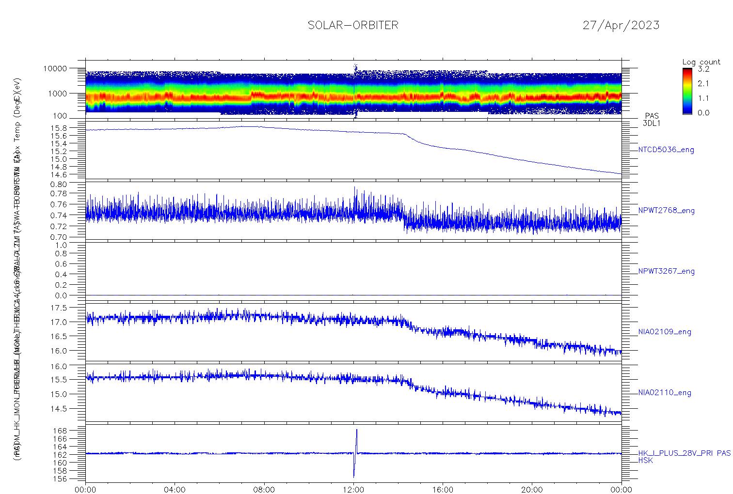Click the 27/Apr/2023 date label

click(x=621, y=25)
